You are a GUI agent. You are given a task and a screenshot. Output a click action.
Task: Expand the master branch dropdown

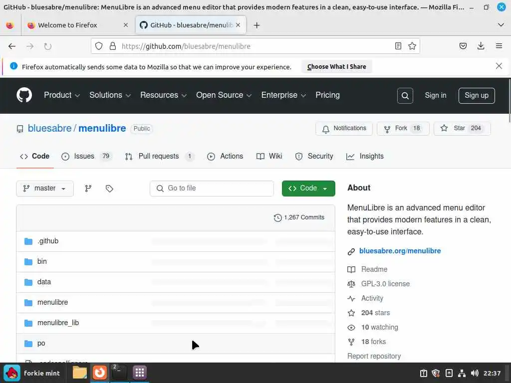[44, 188]
